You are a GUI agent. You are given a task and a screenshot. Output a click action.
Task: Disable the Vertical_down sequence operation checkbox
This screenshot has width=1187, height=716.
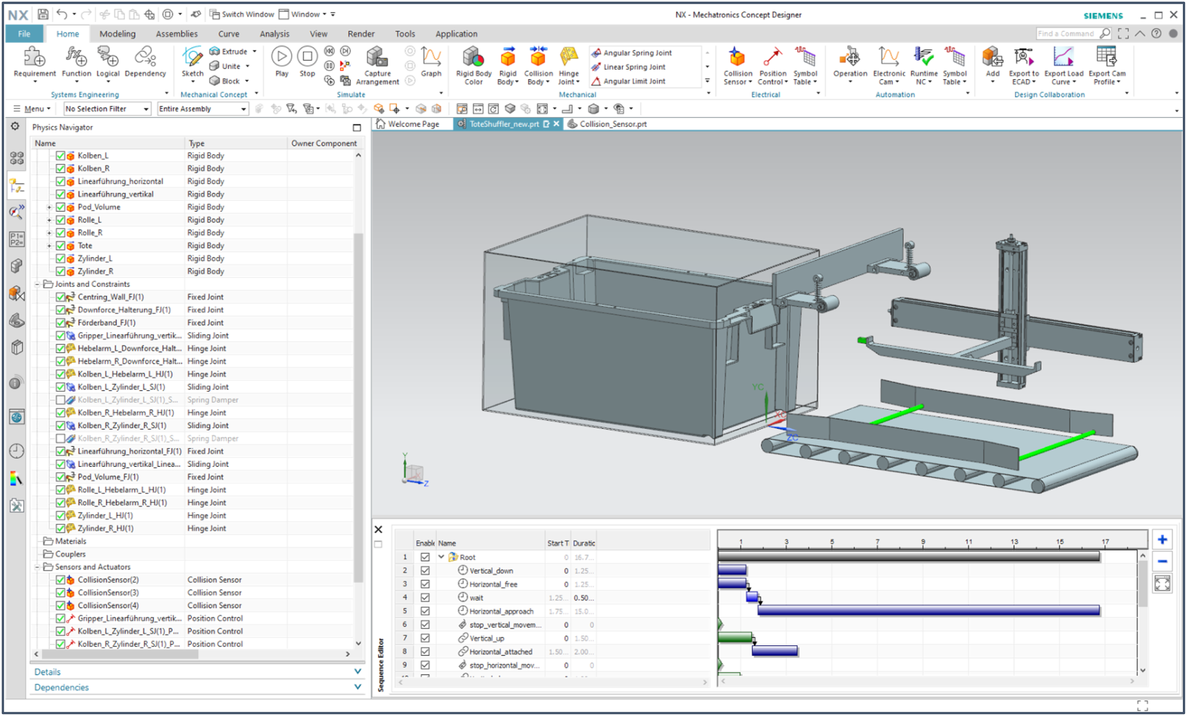pyautogui.click(x=425, y=570)
